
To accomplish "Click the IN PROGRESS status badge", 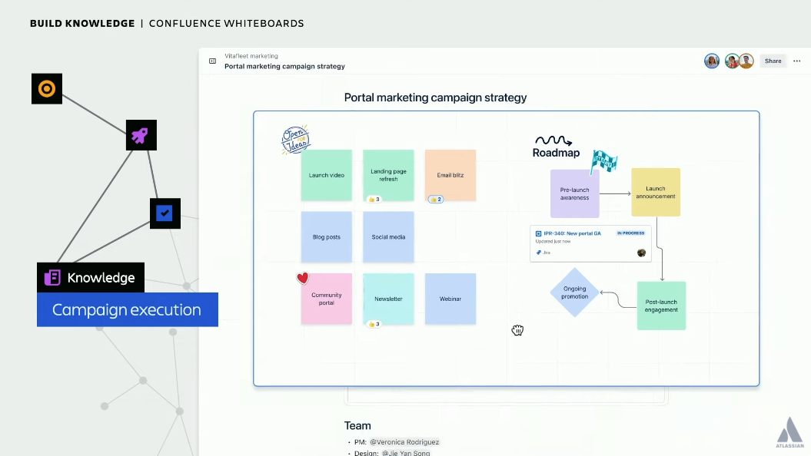I will tap(630, 233).
